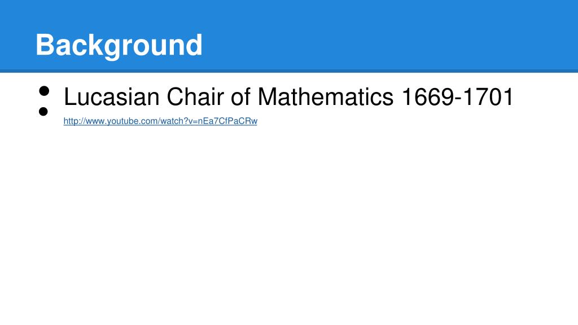Click the word 'Mathematics' in the bullet
This screenshot has height=325, width=578.
click(x=326, y=97)
